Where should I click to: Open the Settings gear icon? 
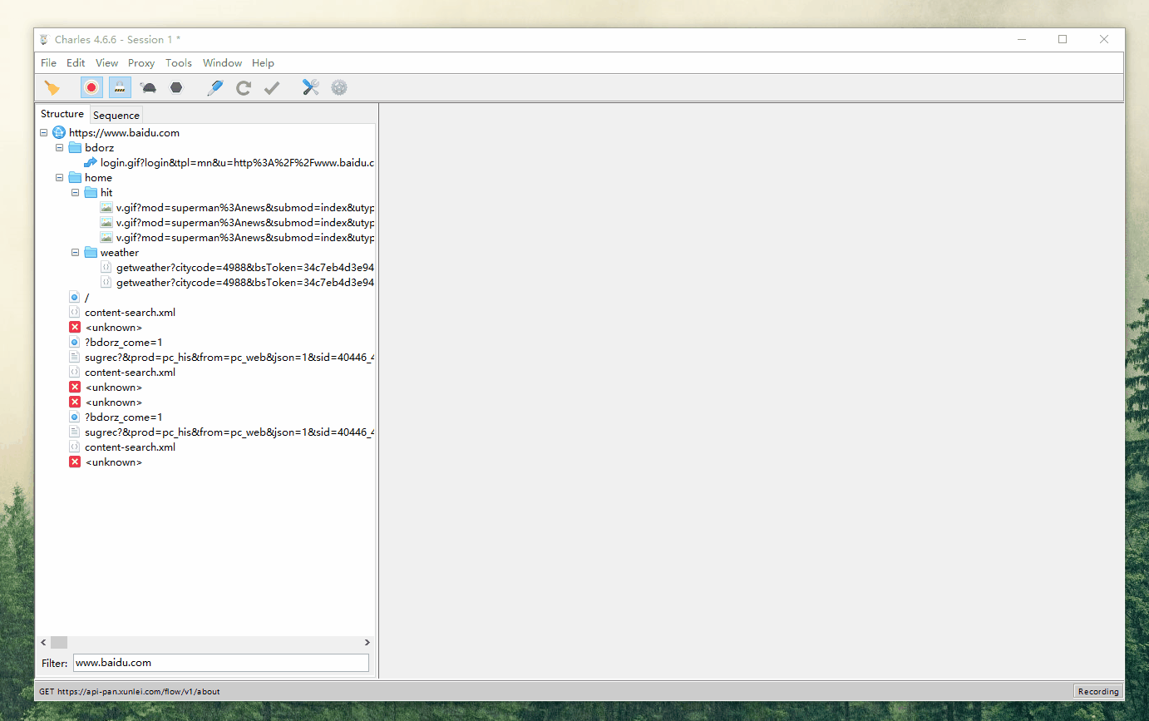tap(338, 87)
